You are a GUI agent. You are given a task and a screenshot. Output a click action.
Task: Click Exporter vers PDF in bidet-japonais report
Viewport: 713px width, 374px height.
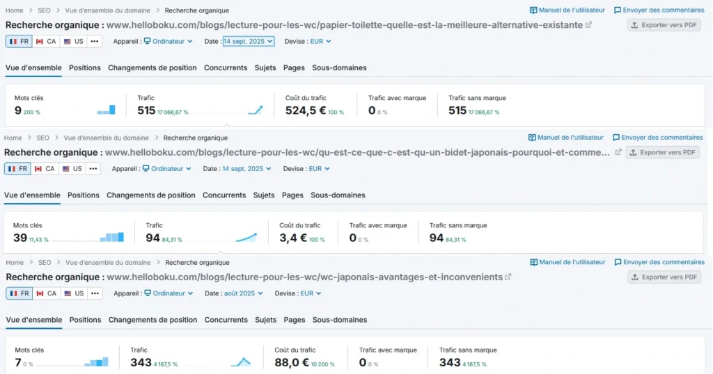tap(662, 152)
